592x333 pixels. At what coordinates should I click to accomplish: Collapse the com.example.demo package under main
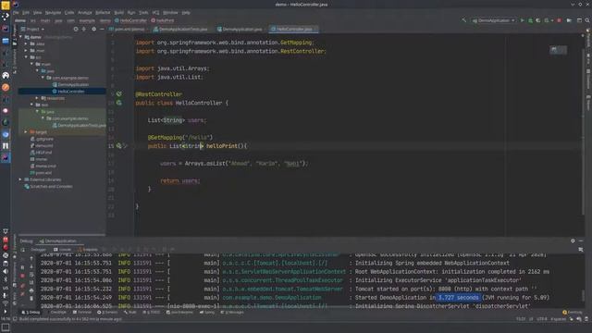[43, 78]
